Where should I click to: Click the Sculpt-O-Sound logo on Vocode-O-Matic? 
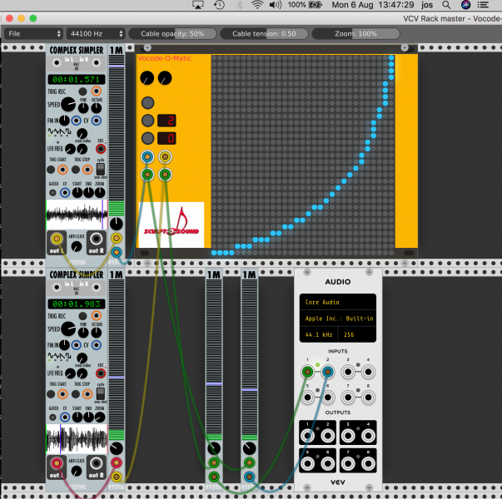pos(171,225)
